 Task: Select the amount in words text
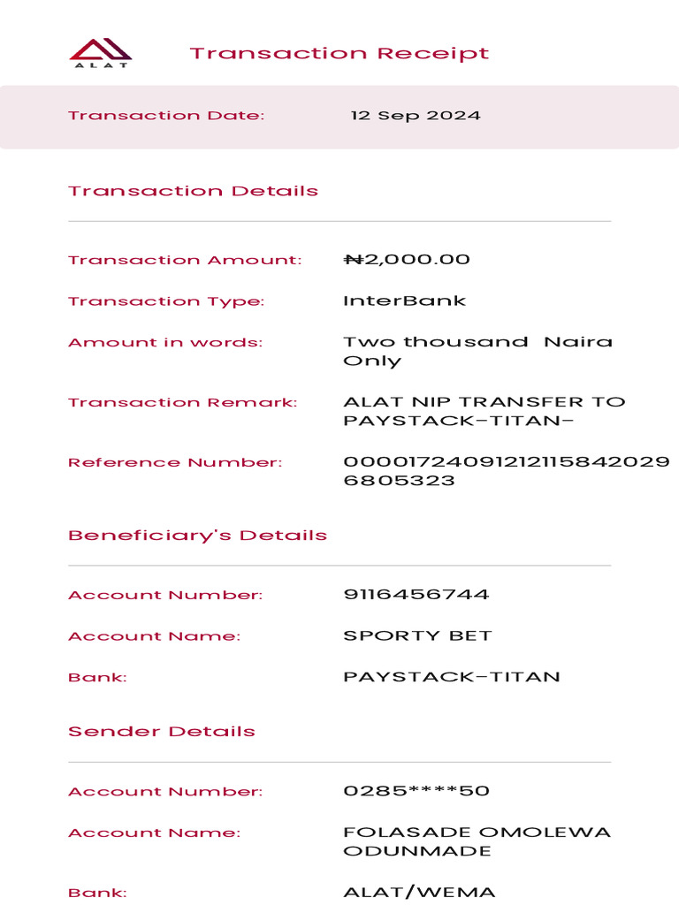477,351
